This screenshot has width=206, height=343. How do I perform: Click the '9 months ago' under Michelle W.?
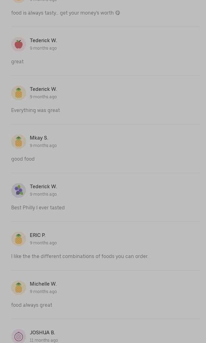[43, 292]
